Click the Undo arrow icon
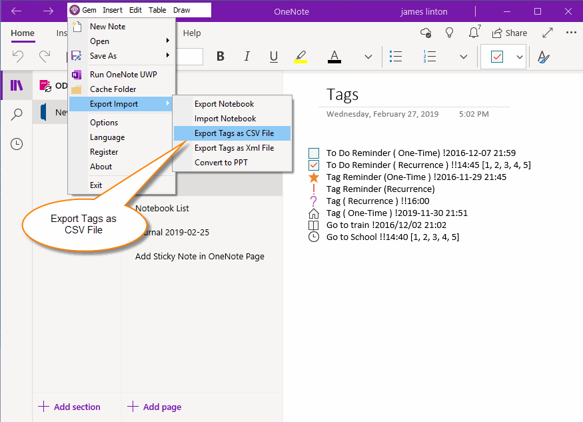 (x=18, y=57)
